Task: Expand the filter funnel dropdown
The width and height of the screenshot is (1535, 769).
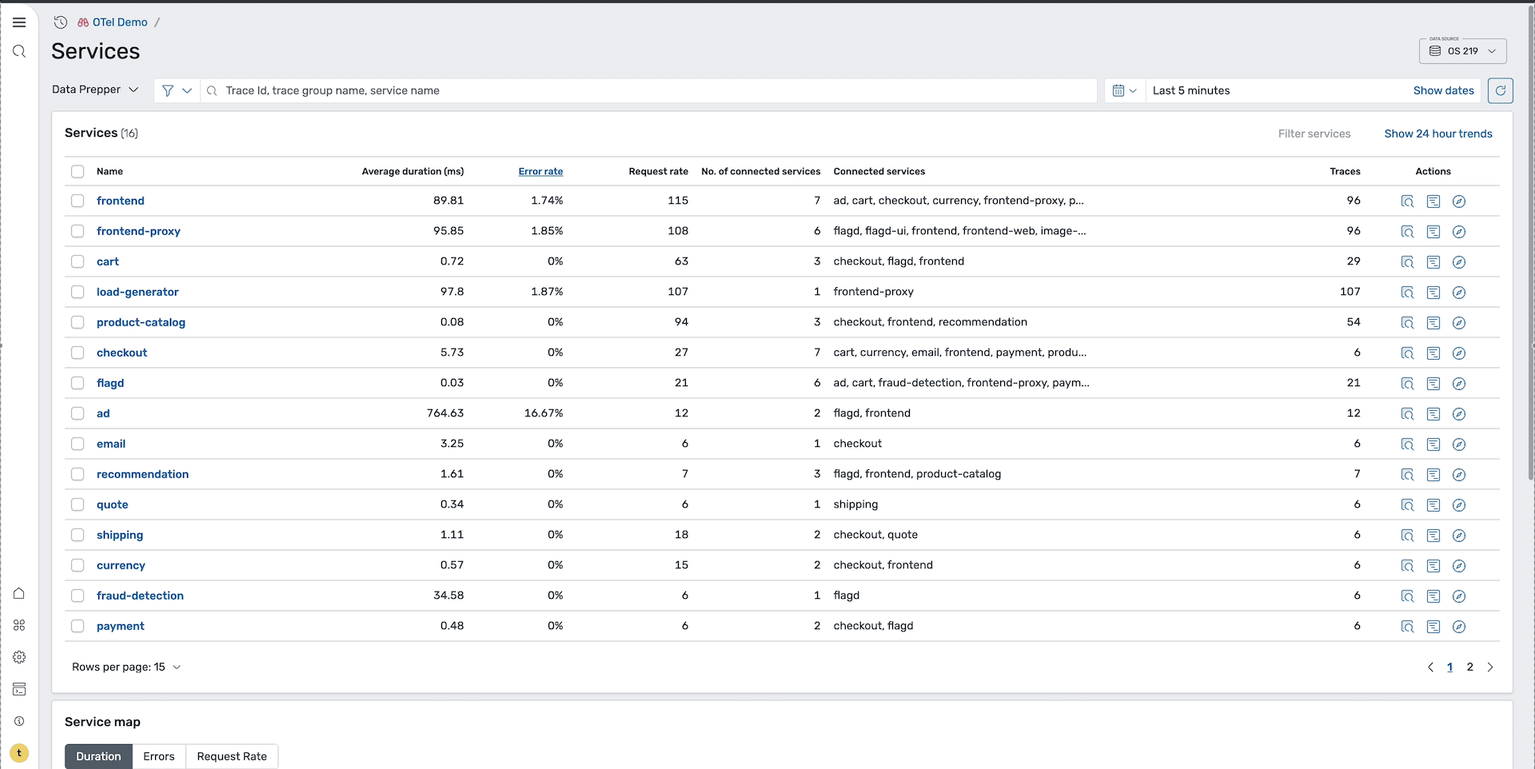Action: coord(177,90)
